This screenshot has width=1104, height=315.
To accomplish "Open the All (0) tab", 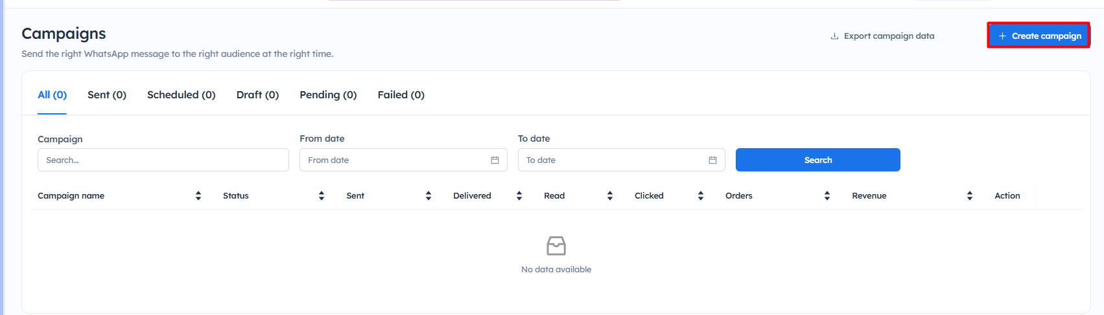I will (52, 95).
